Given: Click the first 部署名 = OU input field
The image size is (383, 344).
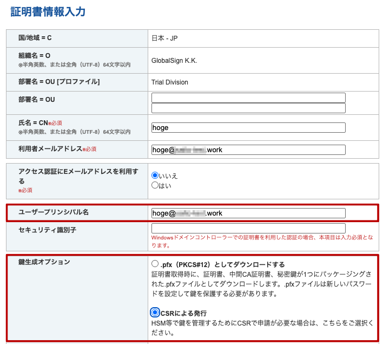Looking at the screenshot, I should 248,98.
